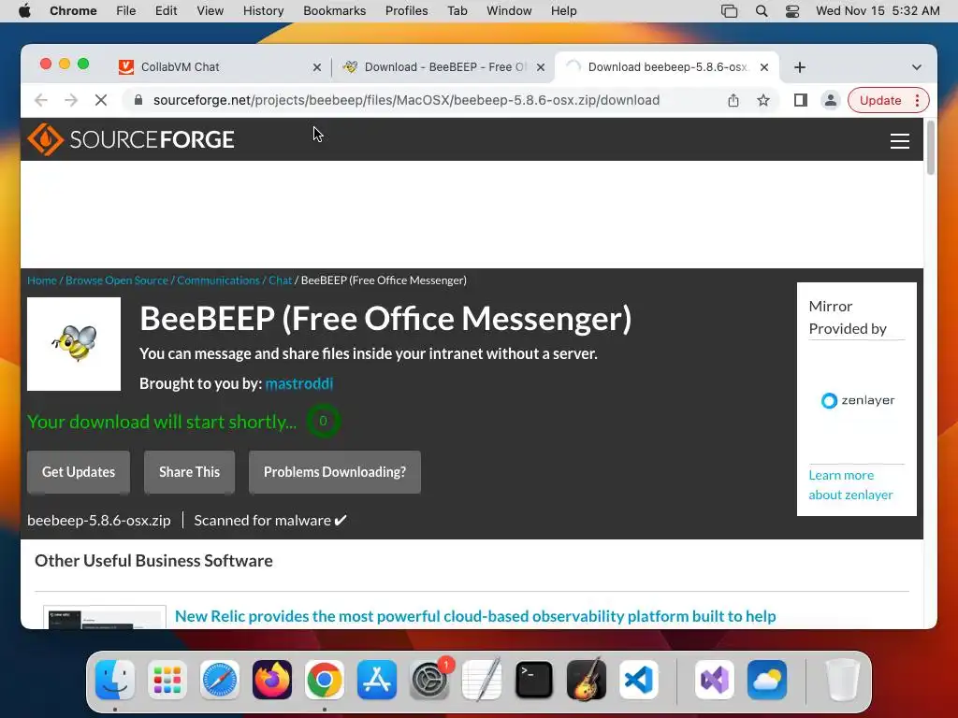
Task: Open Launchpad from the Dock
Action: pos(167,680)
